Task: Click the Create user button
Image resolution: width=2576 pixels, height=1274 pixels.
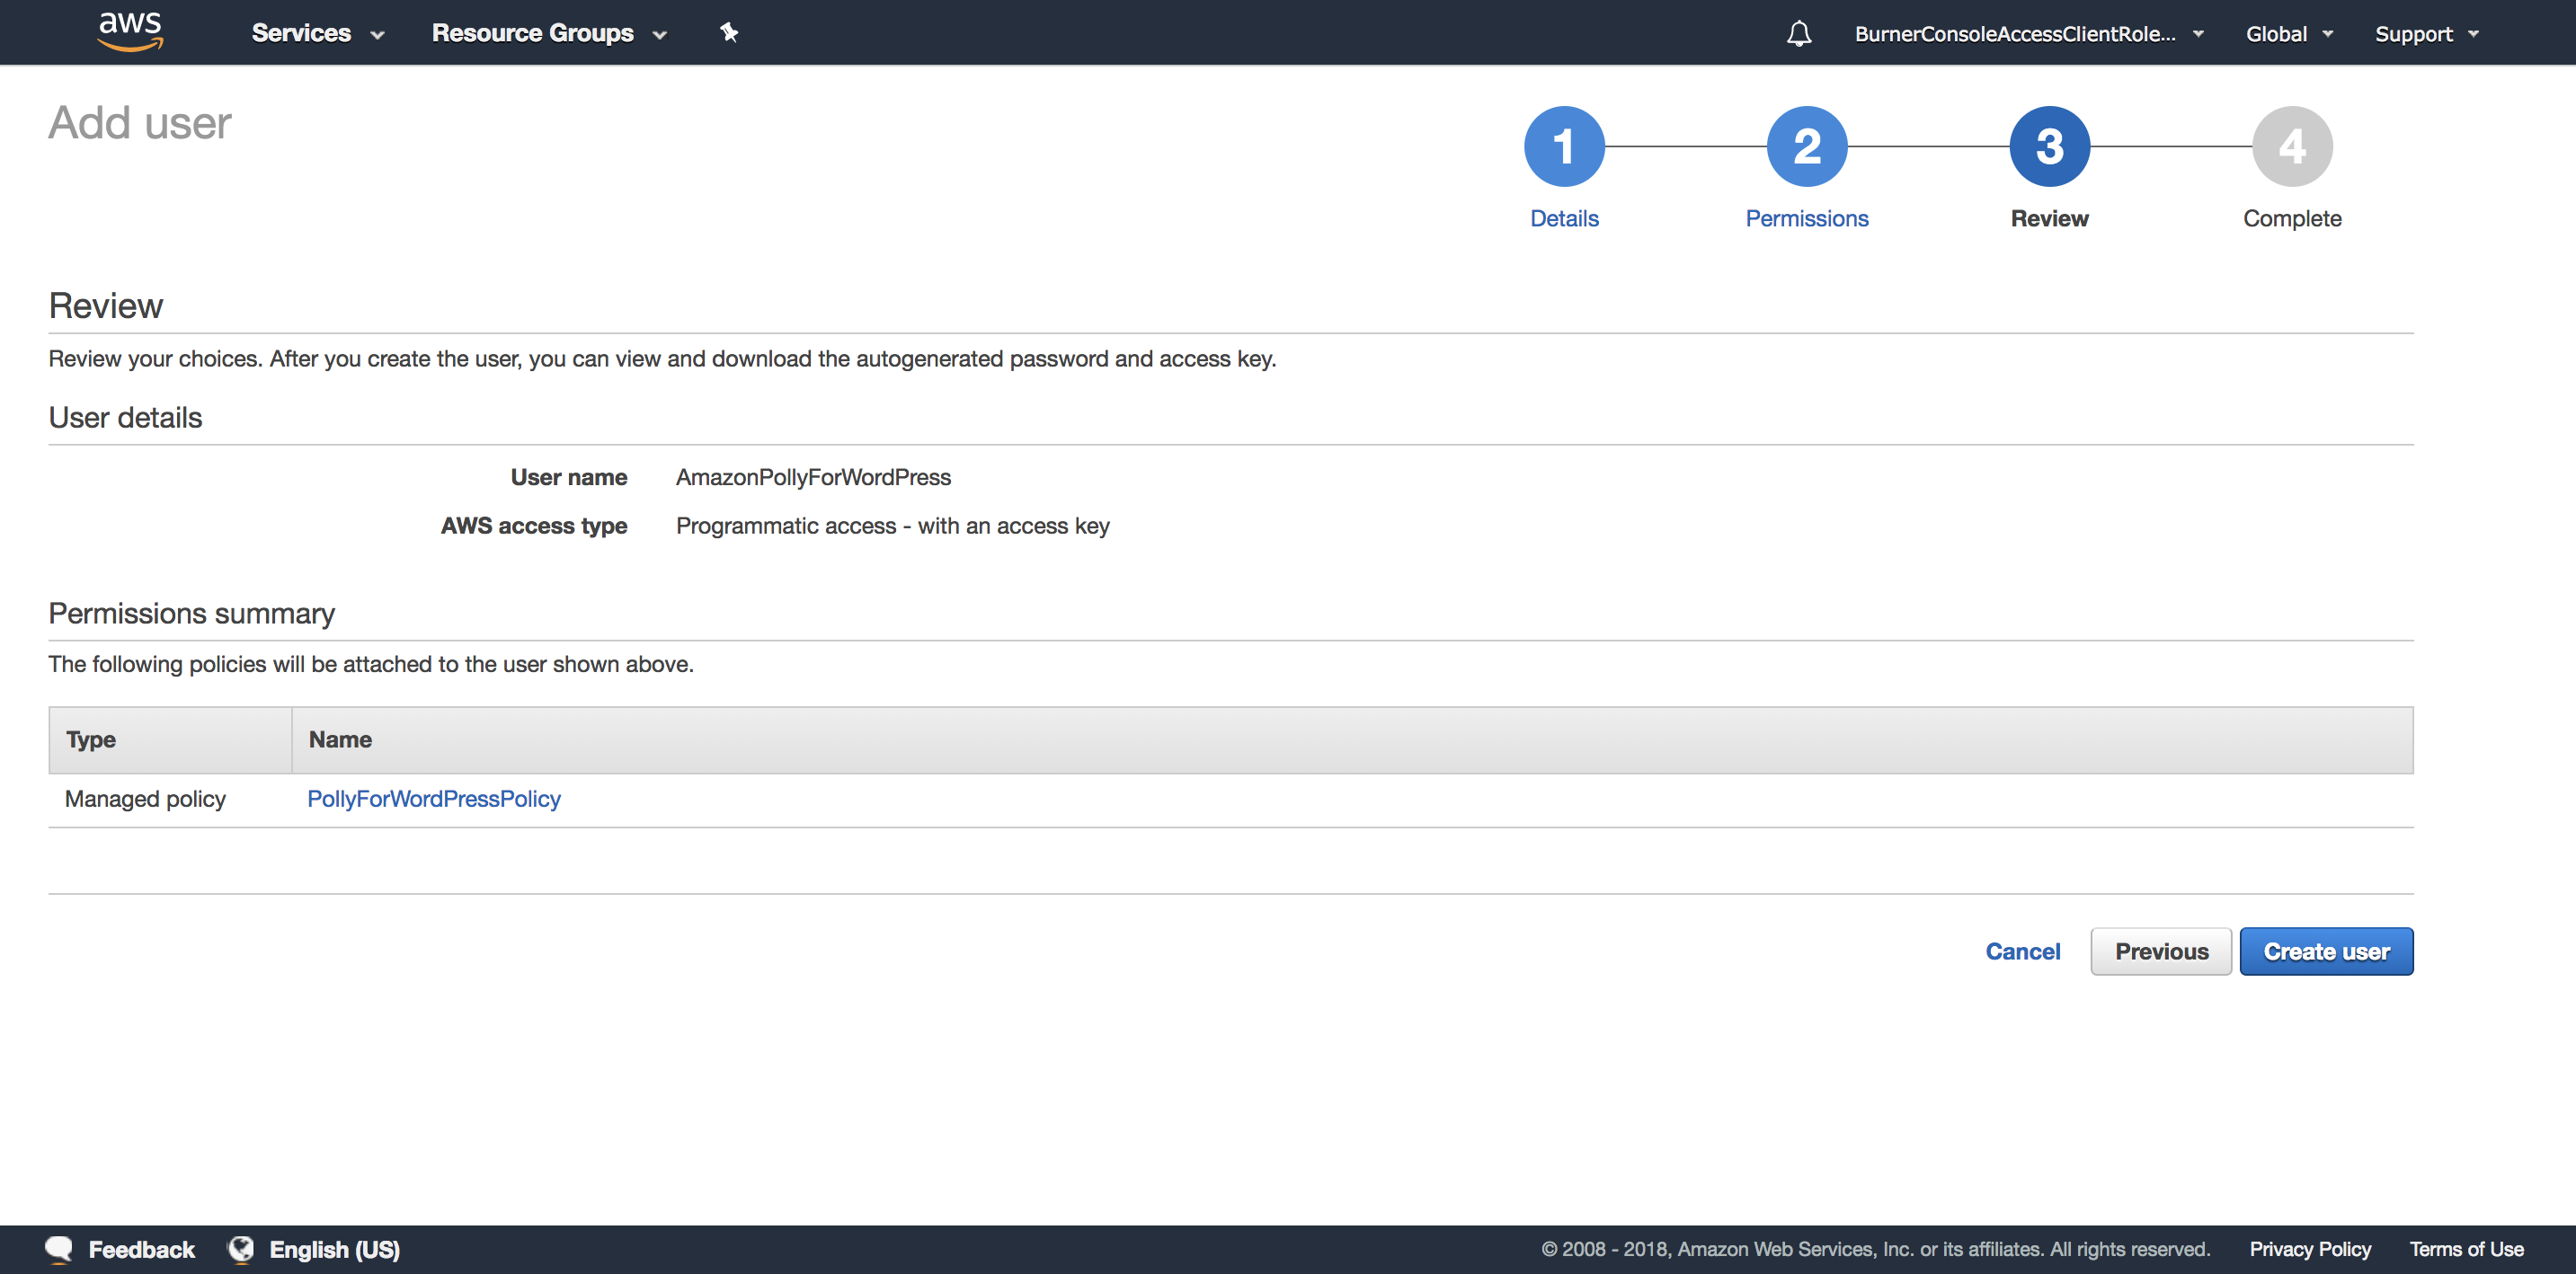Action: (x=2326, y=951)
